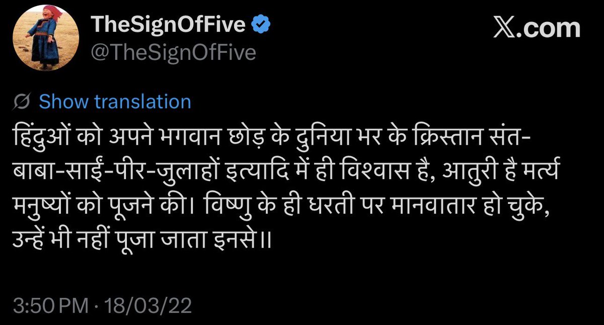Image resolution: width=604 pixels, height=325 pixels.
Task: Click the X.com watermark text
Action: (538, 29)
